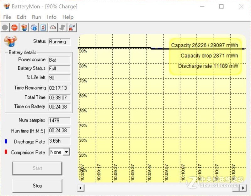This screenshot has width=251, height=196.
Task: Open the Help menu
Action: [68, 17]
